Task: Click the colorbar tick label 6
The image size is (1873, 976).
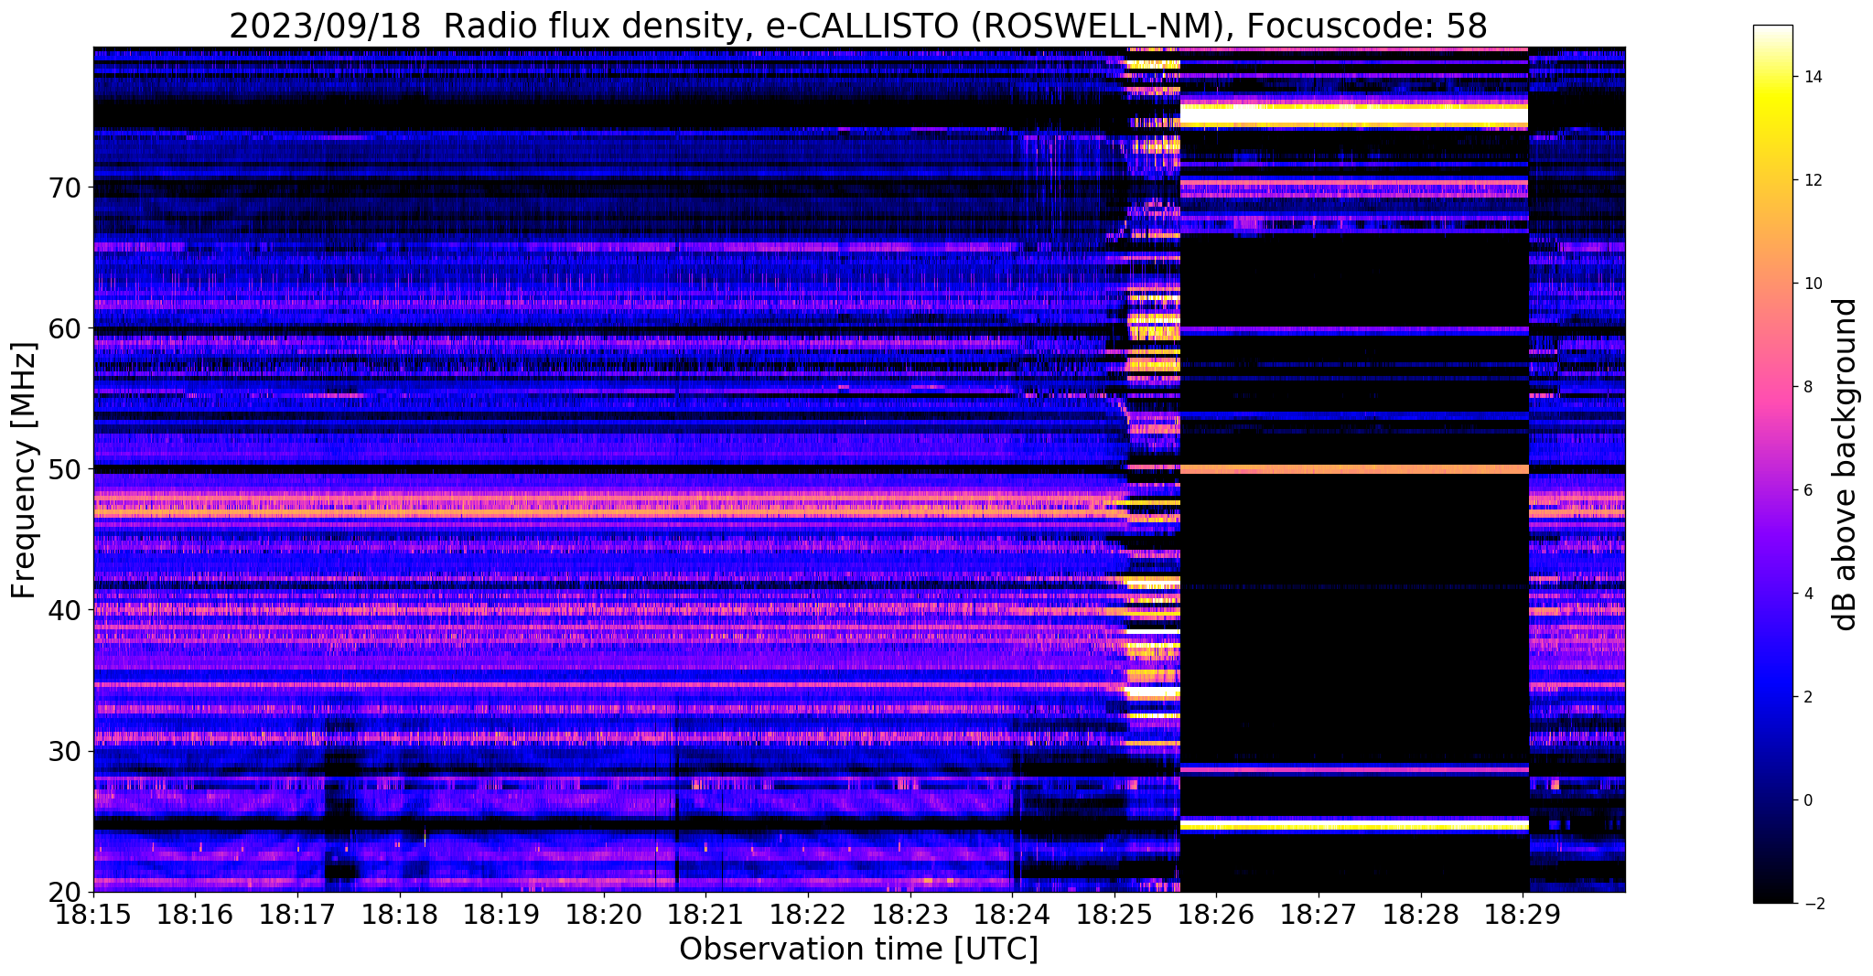Action: (1807, 490)
